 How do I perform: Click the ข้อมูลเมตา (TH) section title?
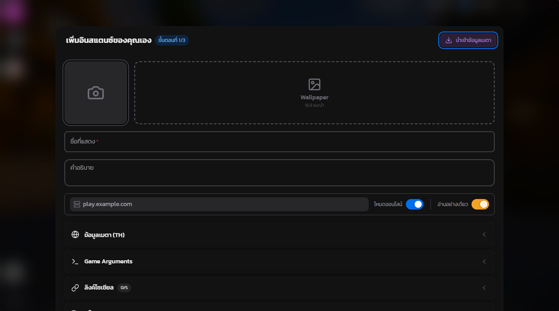pyautogui.click(x=105, y=235)
